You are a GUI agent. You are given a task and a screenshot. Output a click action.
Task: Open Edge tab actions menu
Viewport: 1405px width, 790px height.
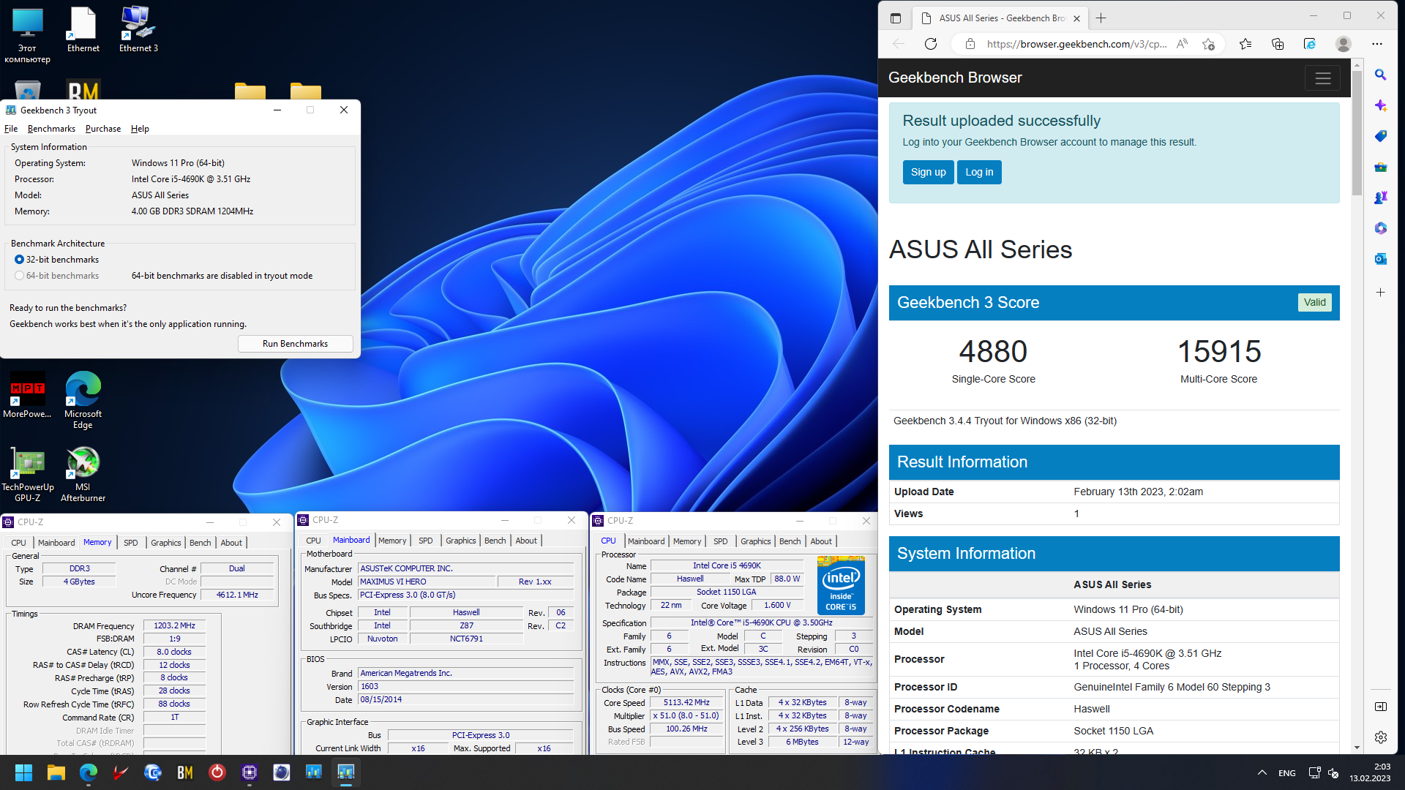coord(896,18)
